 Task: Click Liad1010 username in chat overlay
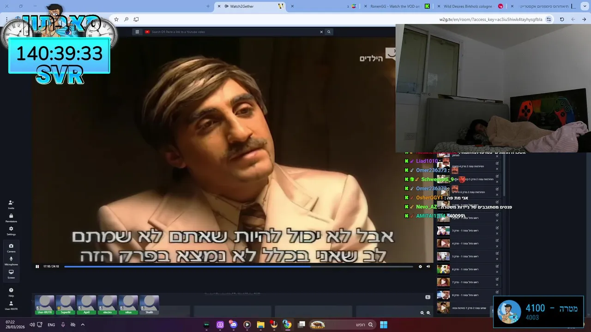tap(427, 161)
